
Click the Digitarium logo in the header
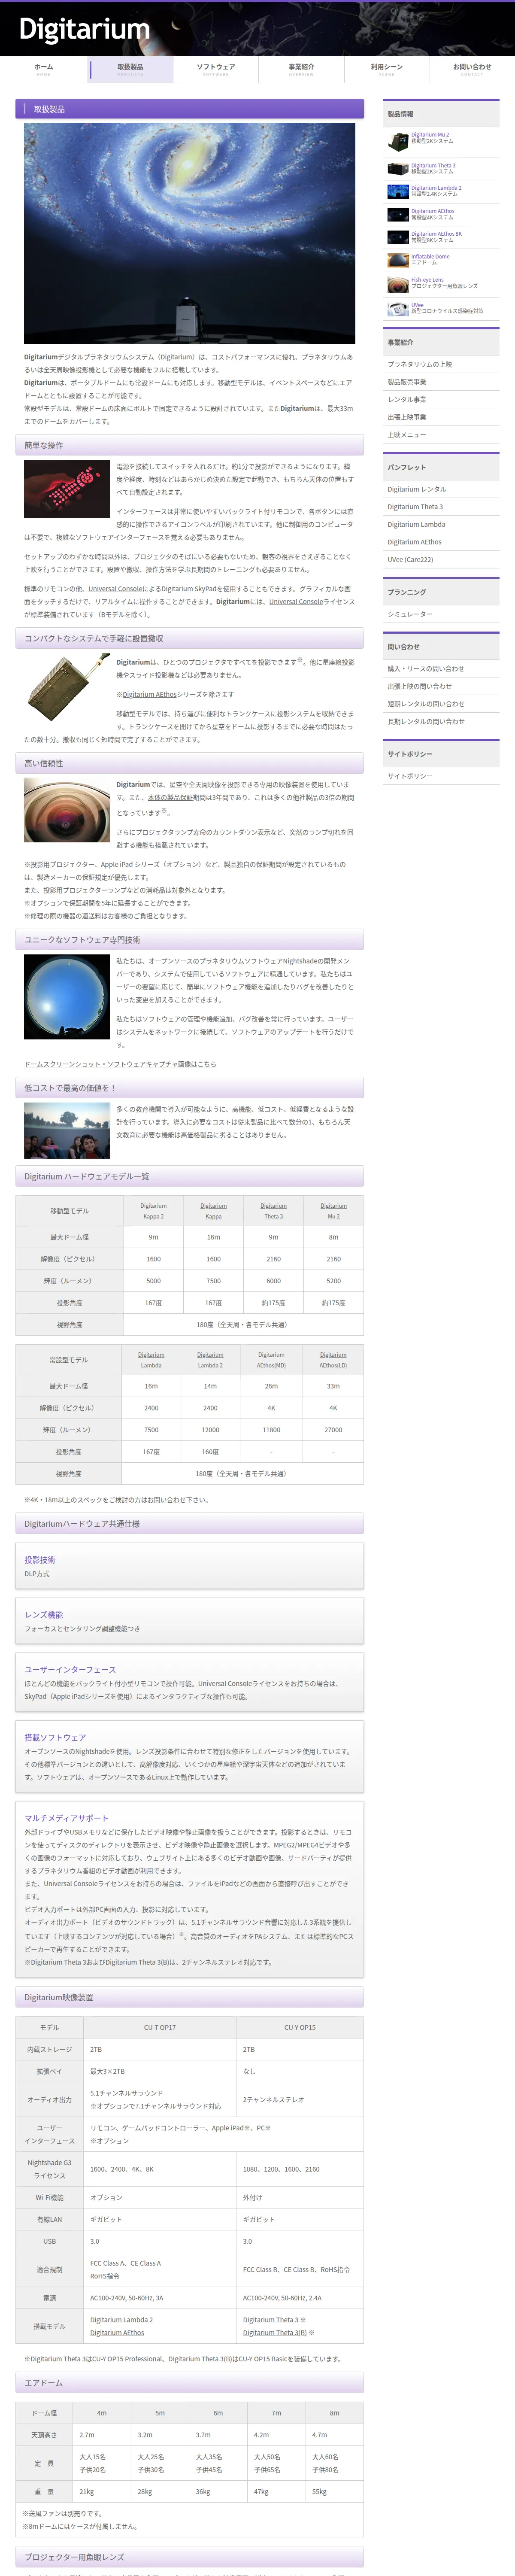coord(84,30)
